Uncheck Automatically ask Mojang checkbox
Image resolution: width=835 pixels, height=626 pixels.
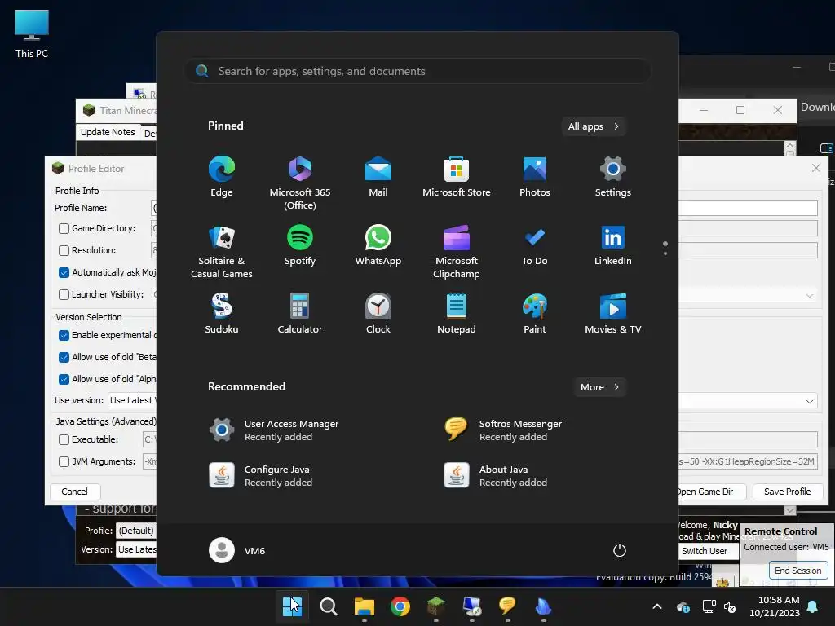pos(64,272)
